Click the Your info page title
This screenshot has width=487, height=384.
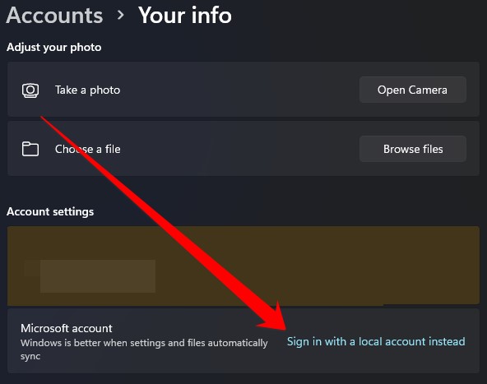pos(185,15)
